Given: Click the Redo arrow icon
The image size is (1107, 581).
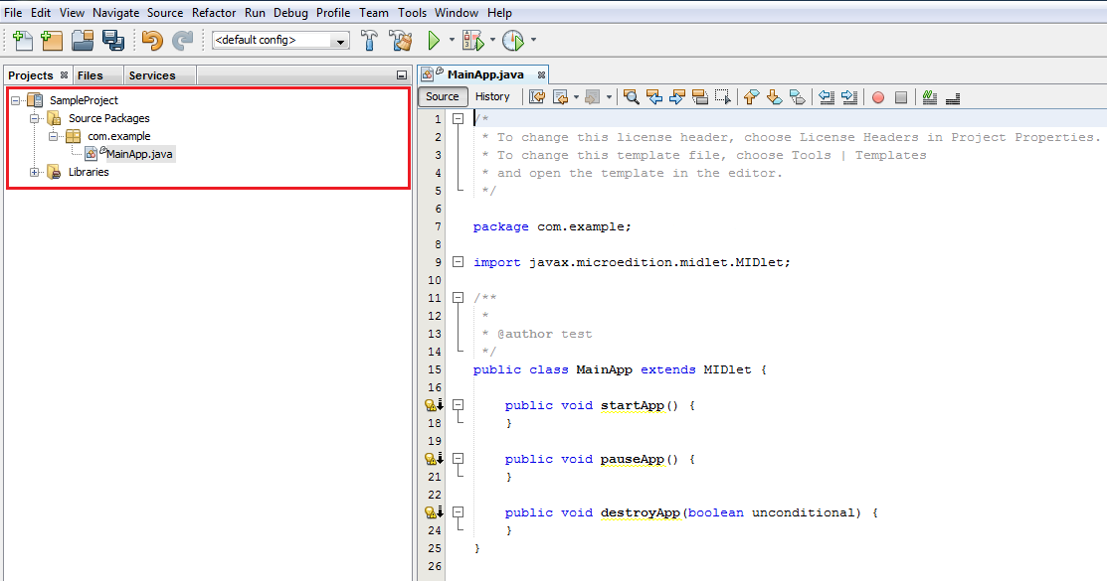Looking at the screenshot, I should click(x=182, y=40).
